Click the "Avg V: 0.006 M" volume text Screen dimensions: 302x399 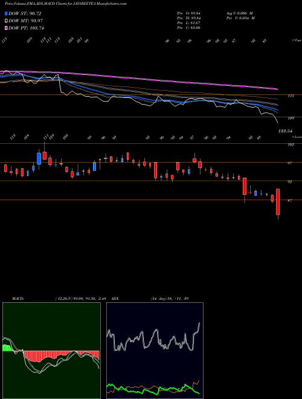(x=239, y=13)
